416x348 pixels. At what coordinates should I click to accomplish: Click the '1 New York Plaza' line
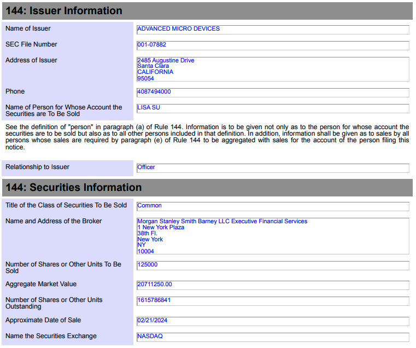click(161, 228)
